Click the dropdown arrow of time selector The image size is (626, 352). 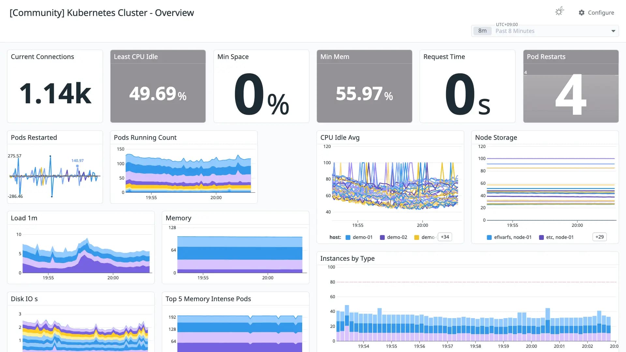click(x=613, y=31)
